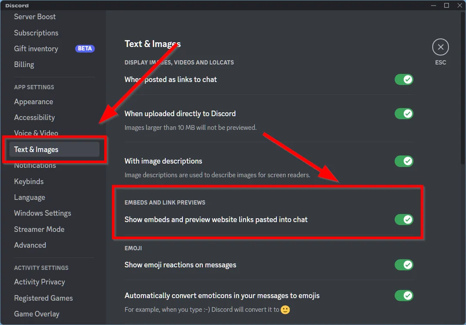Open the Registered Games page

click(43, 298)
